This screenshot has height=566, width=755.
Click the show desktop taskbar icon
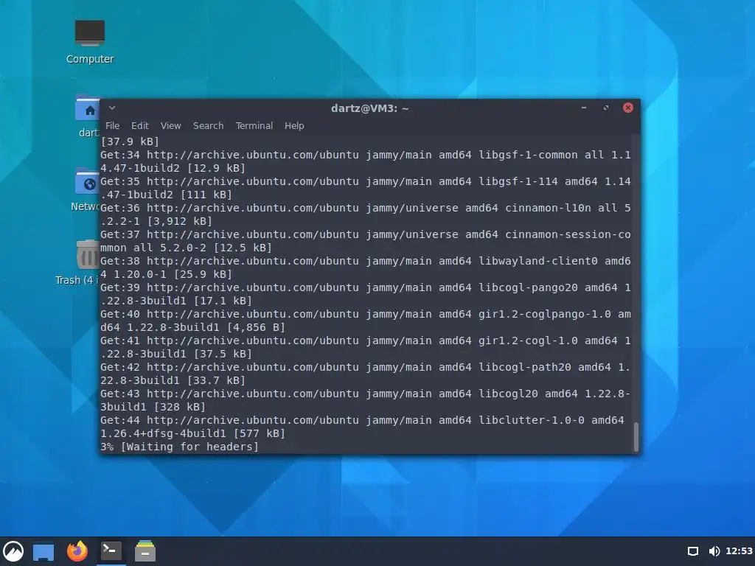(44, 551)
